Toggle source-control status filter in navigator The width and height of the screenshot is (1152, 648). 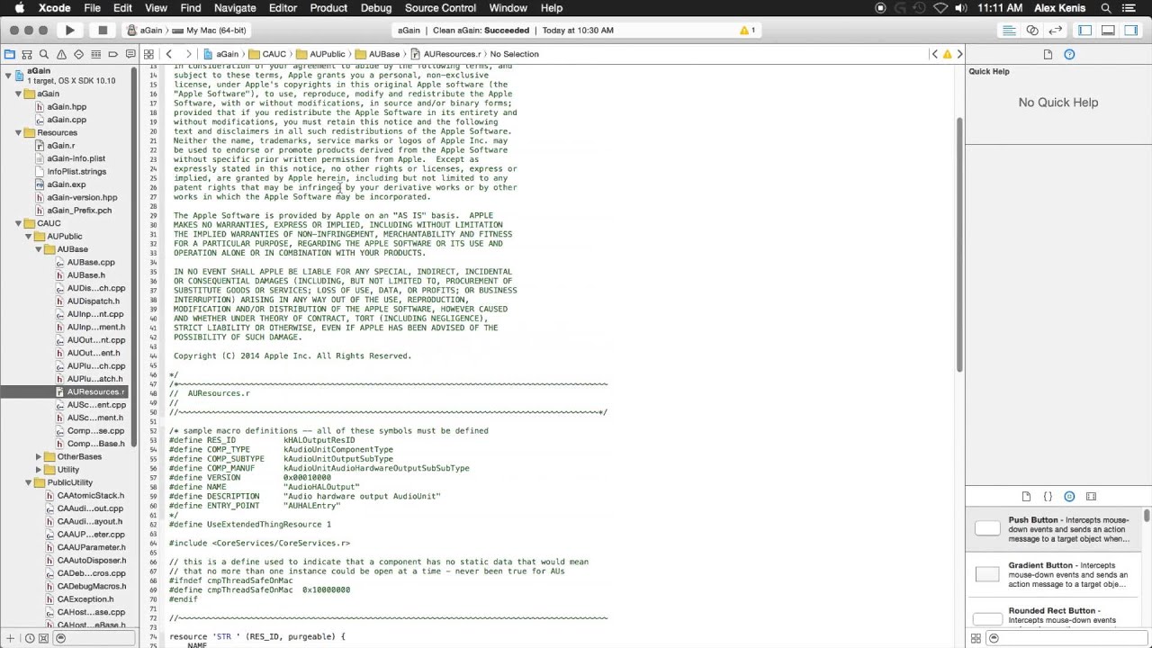(44, 638)
